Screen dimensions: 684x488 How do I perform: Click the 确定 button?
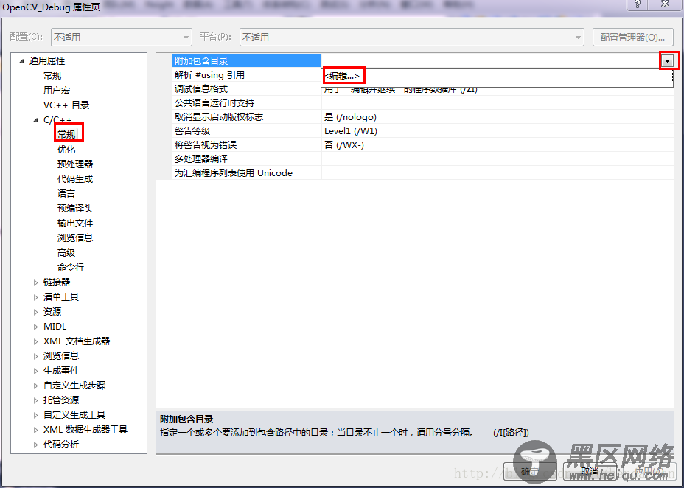coord(530,472)
